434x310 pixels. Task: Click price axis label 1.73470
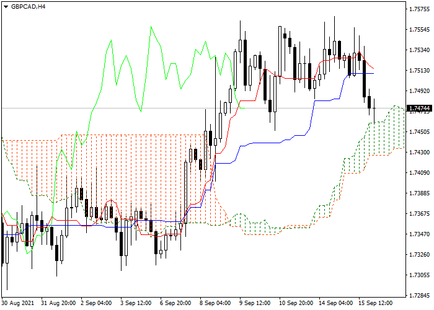click(x=419, y=234)
